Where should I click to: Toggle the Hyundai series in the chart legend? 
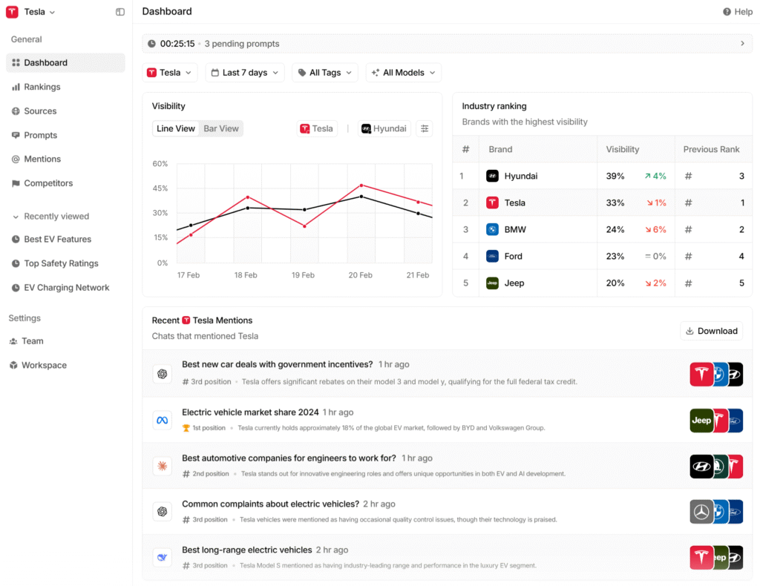[x=384, y=128]
